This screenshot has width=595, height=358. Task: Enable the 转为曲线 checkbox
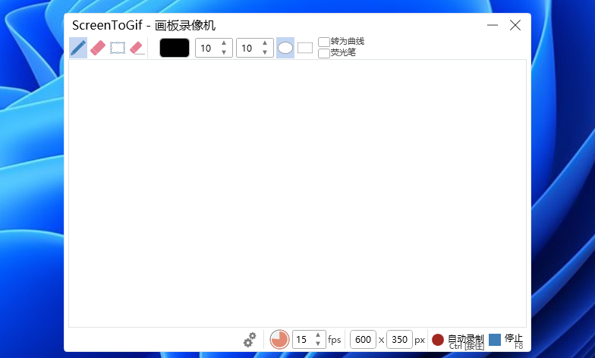pos(323,42)
